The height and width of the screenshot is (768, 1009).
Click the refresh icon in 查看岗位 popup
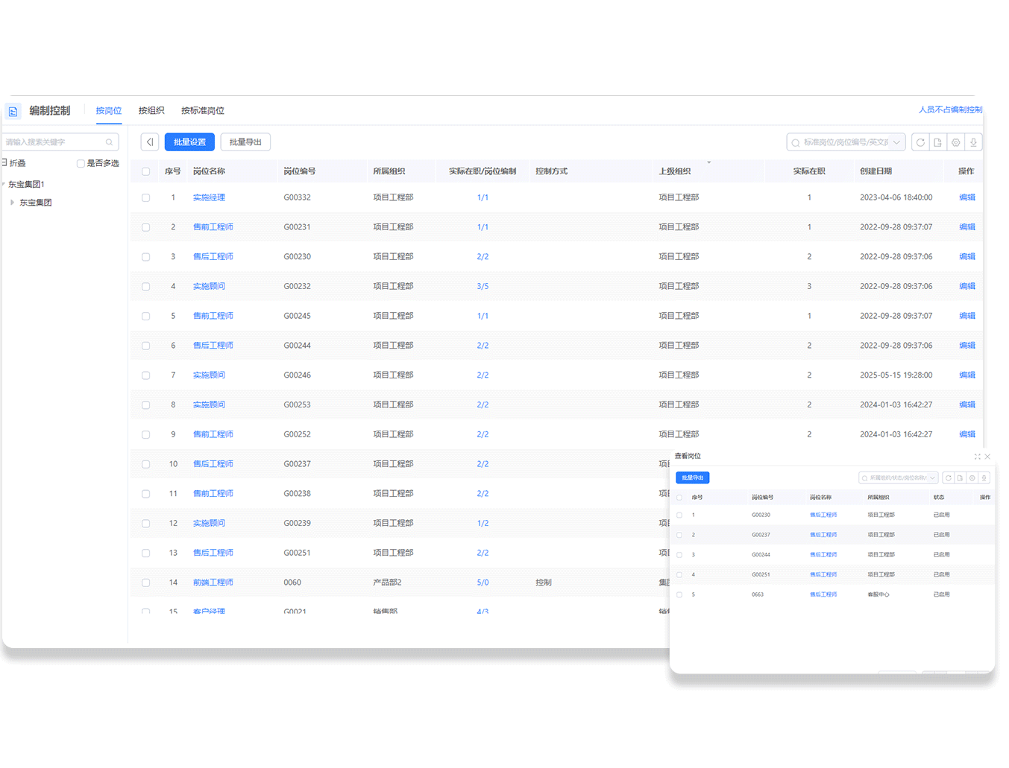pos(948,478)
